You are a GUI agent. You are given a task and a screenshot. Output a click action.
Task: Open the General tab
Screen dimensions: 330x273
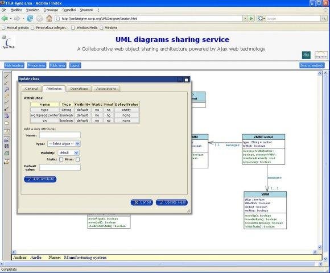click(31, 89)
